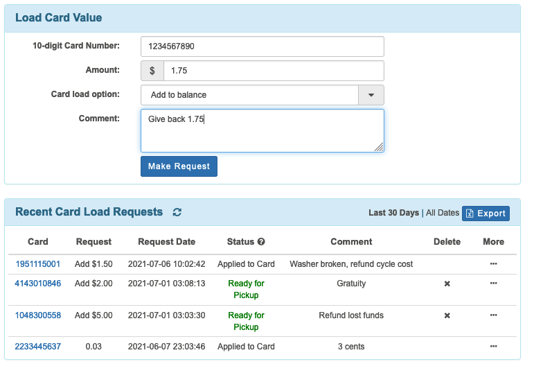Screen dimensions: 534x382
Task: Click the 10-digit Card Number field
Action: point(262,46)
